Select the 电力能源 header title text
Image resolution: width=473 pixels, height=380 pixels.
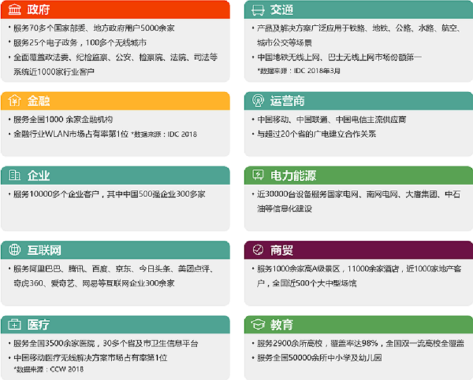click(x=293, y=175)
